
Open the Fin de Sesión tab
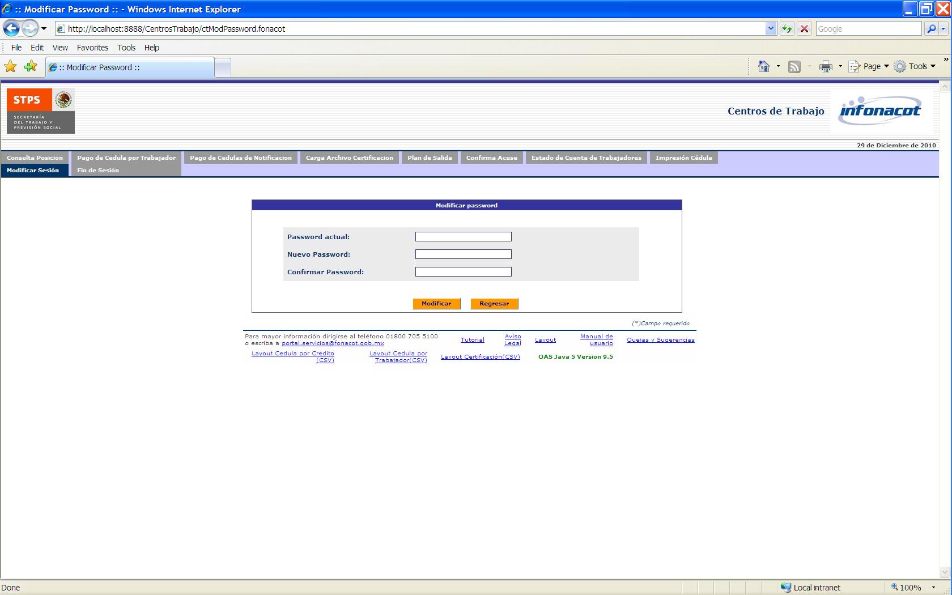pyautogui.click(x=98, y=171)
